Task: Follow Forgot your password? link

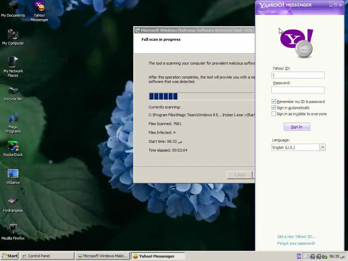Action: tap(296, 243)
